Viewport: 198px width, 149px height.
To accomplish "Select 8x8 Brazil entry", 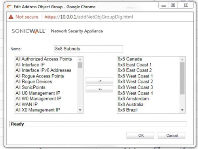I will coord(148,110).
